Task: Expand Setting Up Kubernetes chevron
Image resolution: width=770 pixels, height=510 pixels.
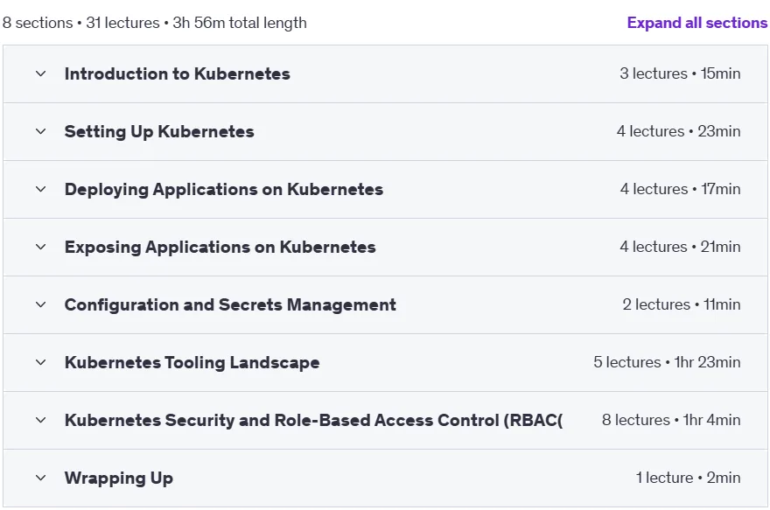Action: 41,131
